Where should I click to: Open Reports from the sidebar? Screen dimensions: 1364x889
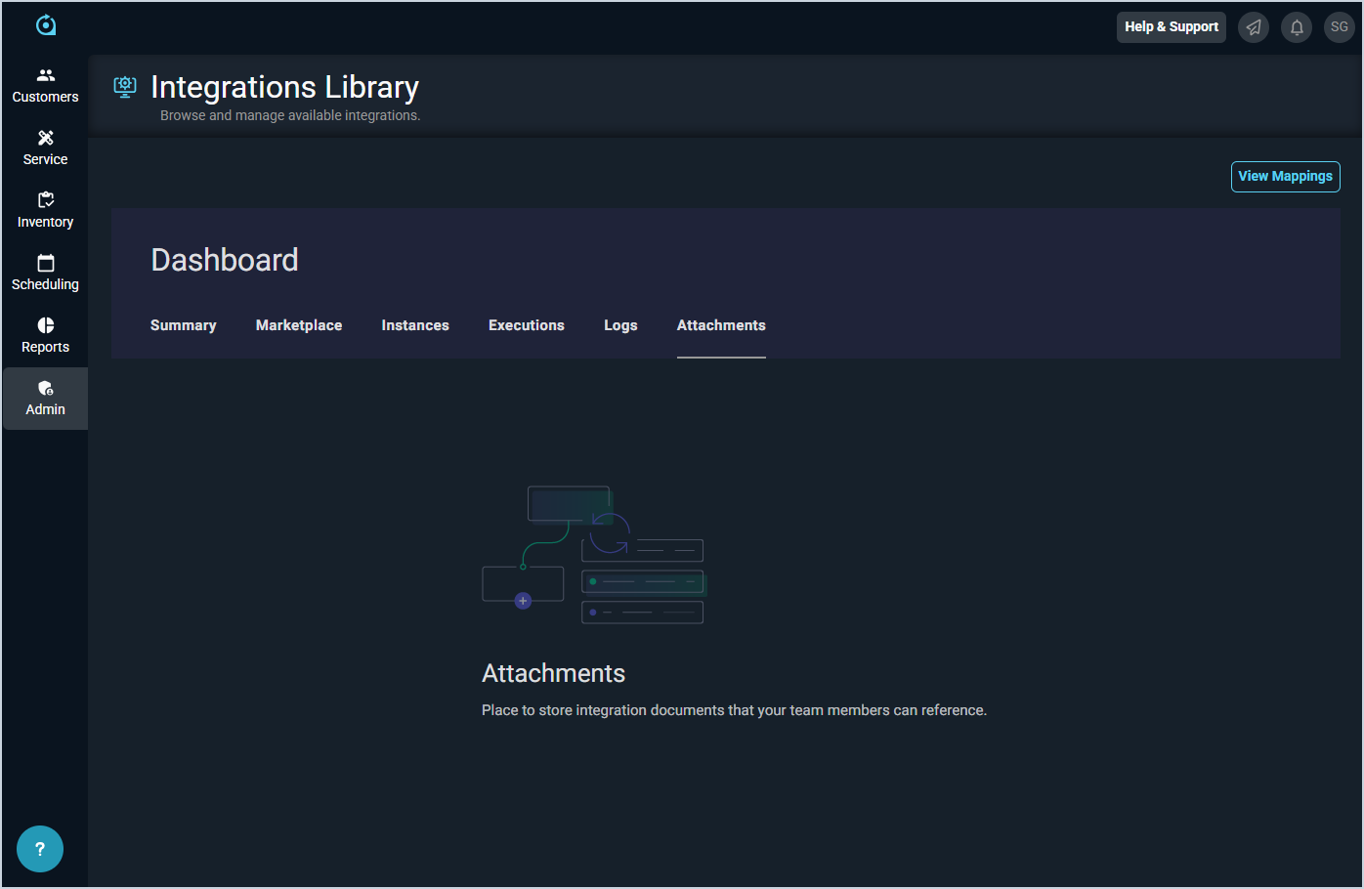[45, 336]
